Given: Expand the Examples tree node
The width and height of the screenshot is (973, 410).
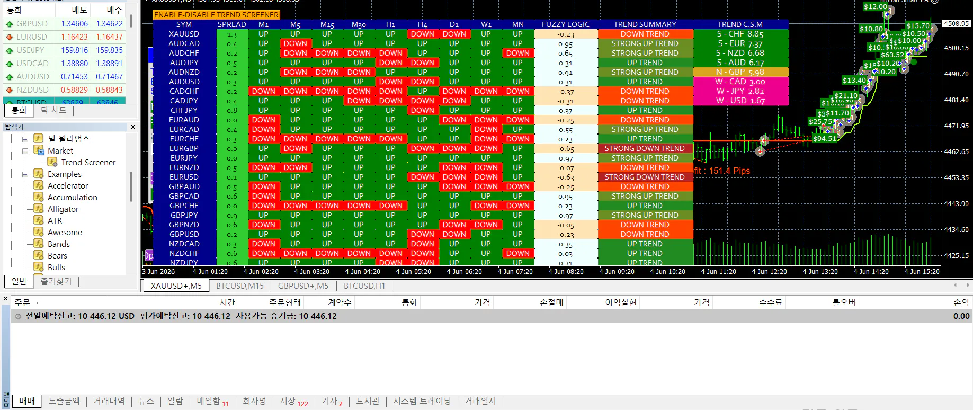Looking at the screenshot, I should [x=25, y=174].
